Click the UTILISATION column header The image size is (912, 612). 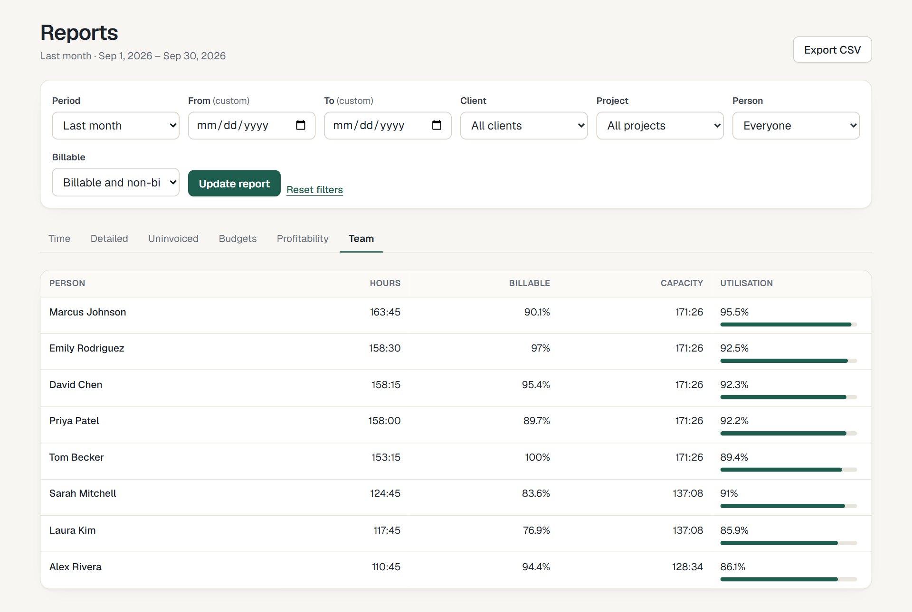(x=746, y=283)
